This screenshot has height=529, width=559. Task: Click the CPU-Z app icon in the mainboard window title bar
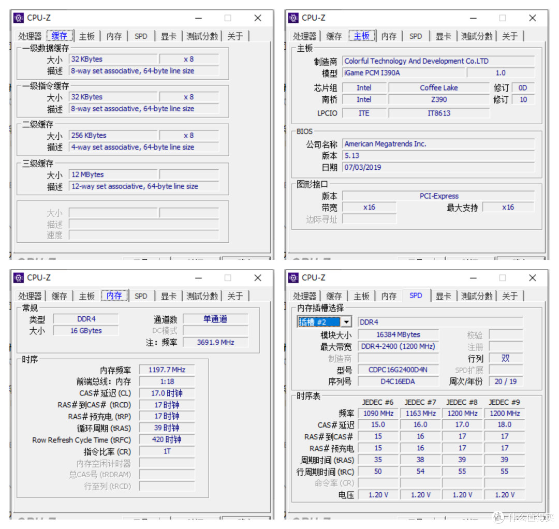[x=293, y=18]
